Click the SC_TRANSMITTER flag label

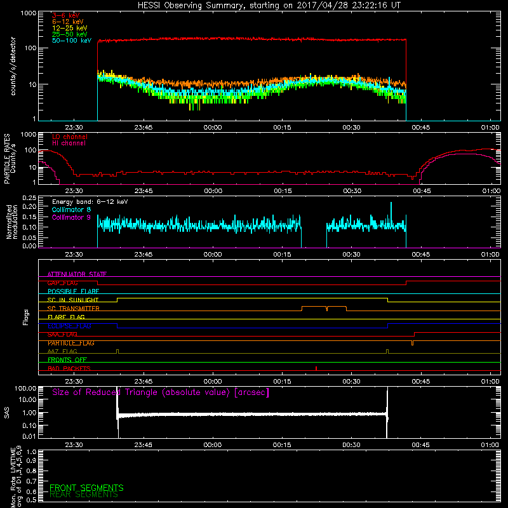click(x=74, y=309)
